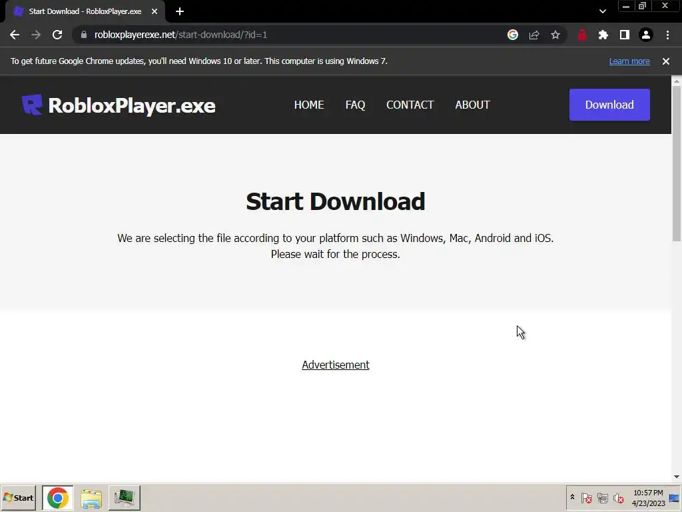Show hidden system tray icons
Viewport: 682px width, 512px height.
tap(572, 497)
